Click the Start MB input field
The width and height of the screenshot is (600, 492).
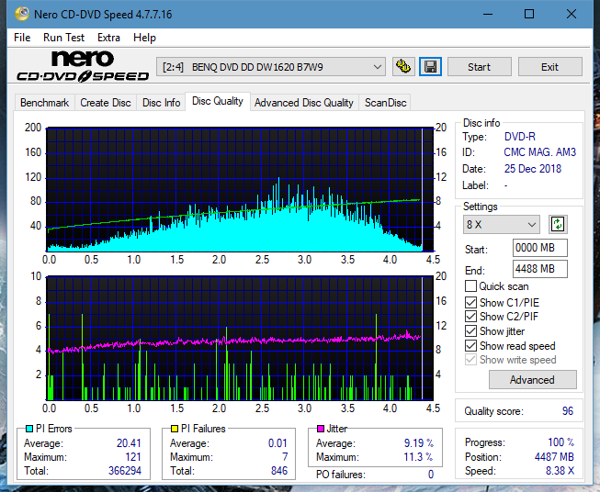click(x=540, y=248)
